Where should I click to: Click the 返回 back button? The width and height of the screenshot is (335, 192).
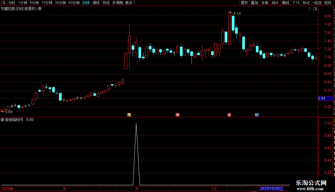click(327, 3)
